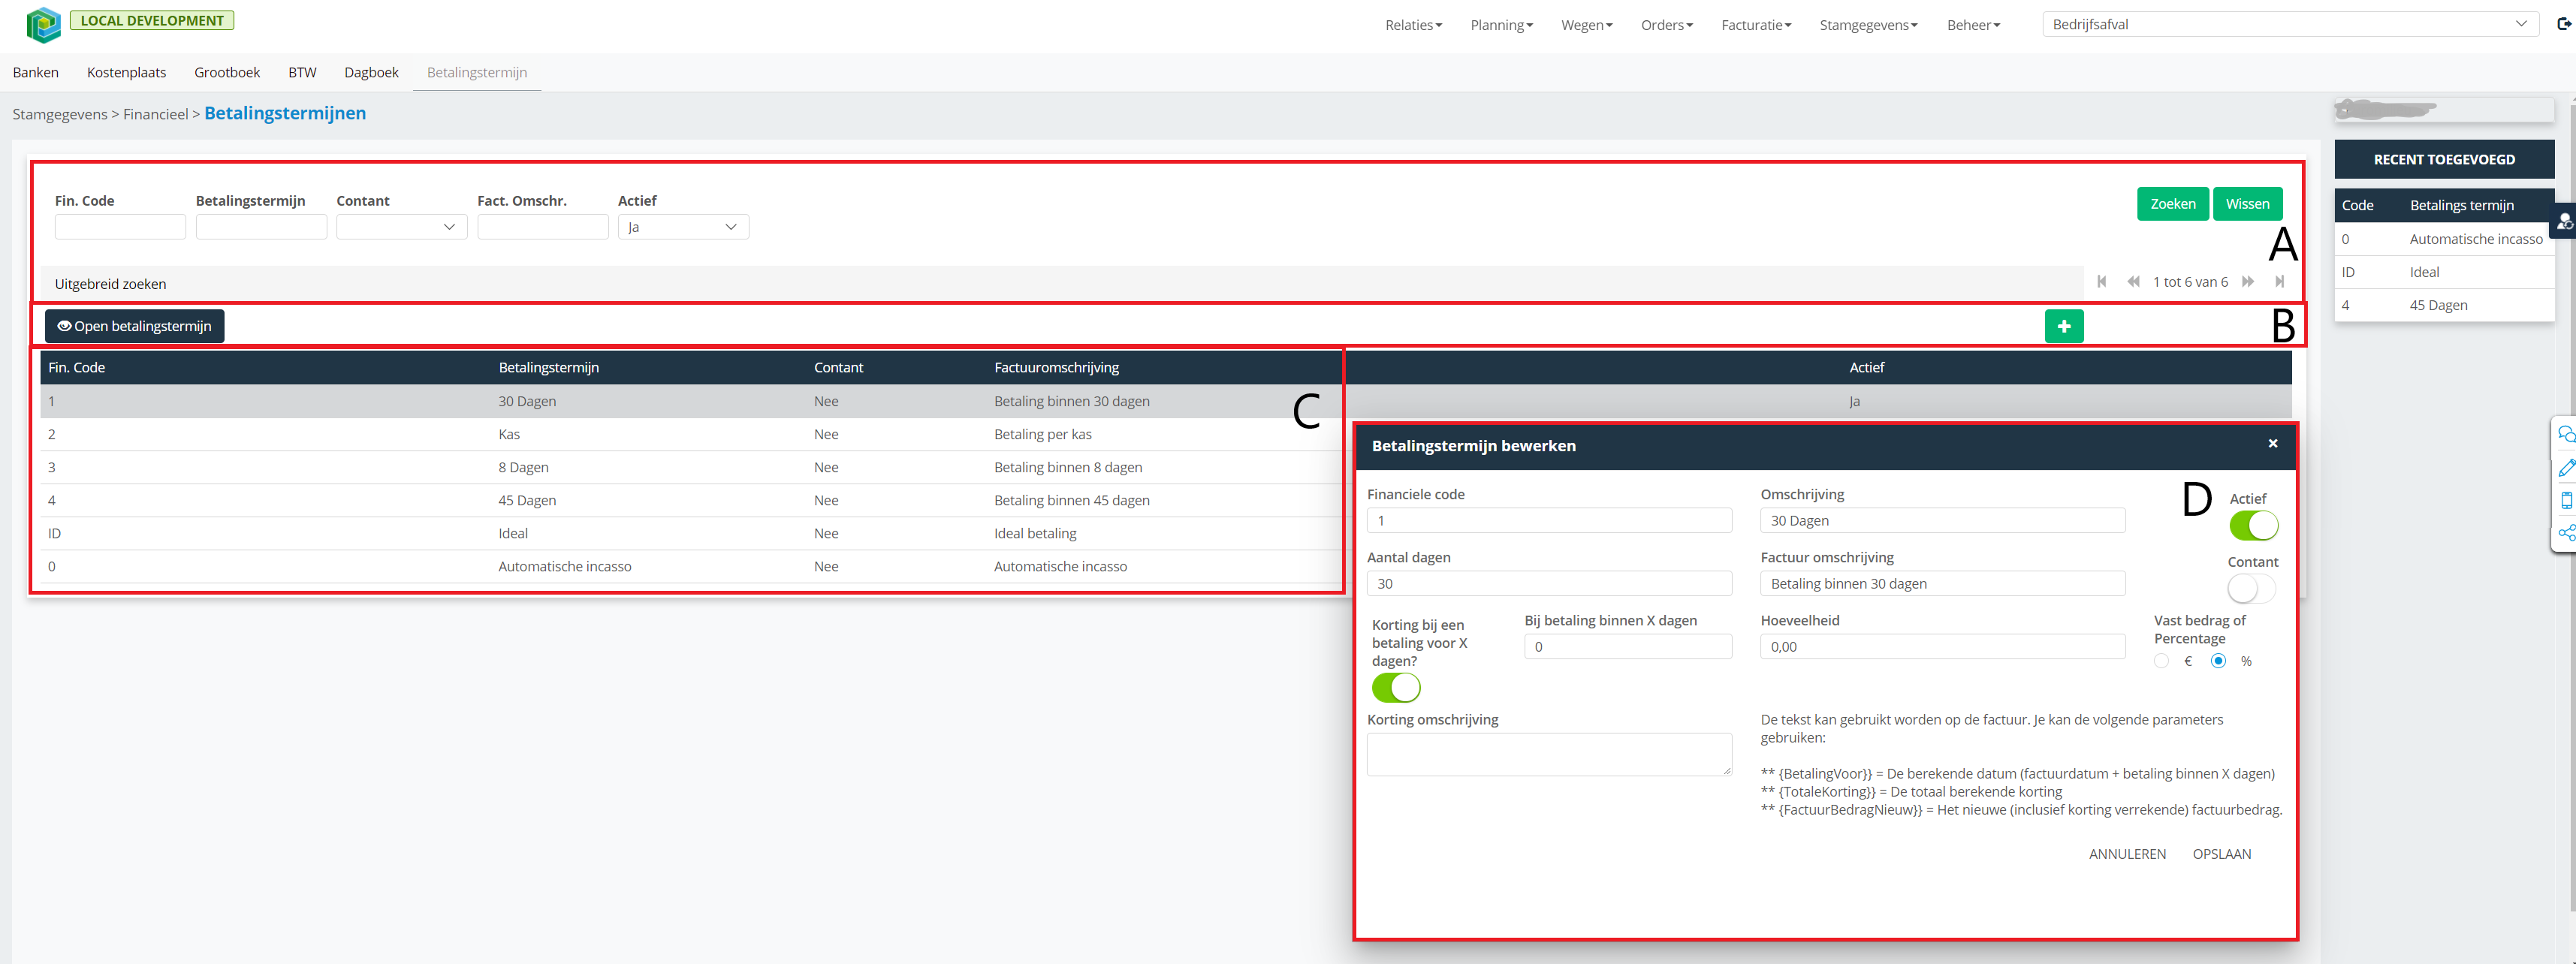Image resolution: width=2576 pixels, height=964 pixels.
Task: Click the Factuur omschrijving input field
Action: 1943,584
